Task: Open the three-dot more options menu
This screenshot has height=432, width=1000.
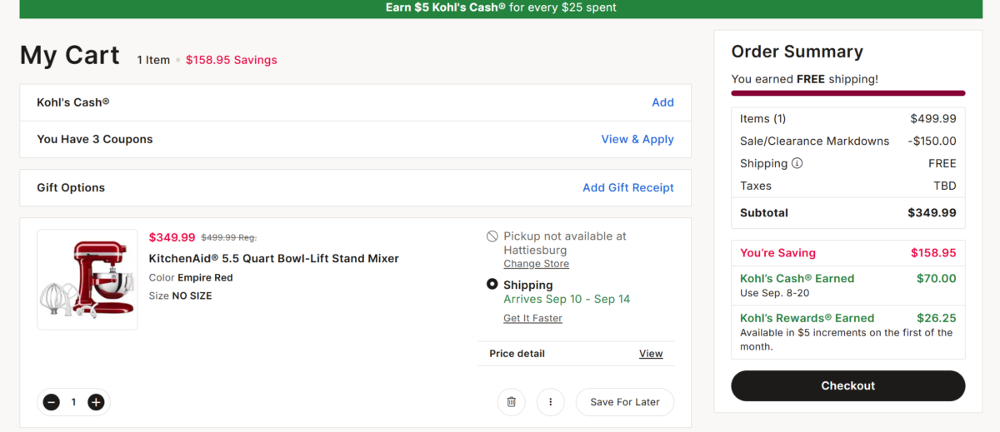Action: [551, 402]
